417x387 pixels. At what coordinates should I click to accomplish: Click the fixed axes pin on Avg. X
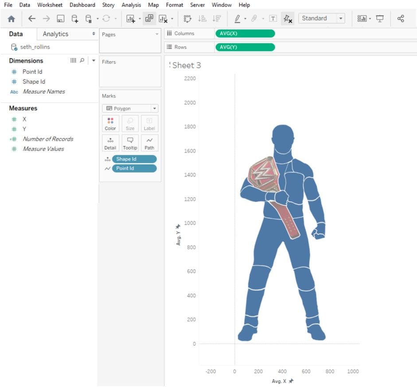point(292,381)
